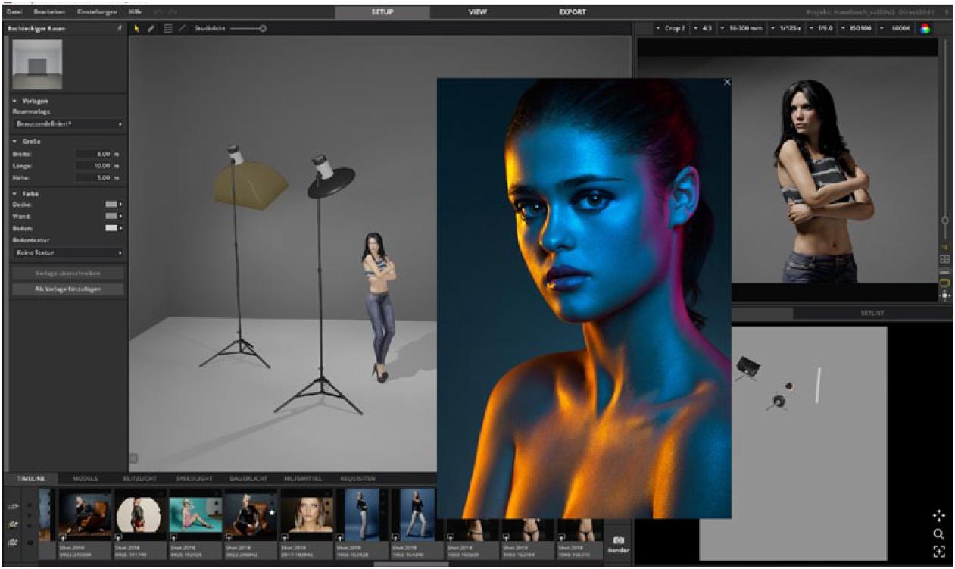Image resolution: width=955 pixels, height=569 pixels.
Task: Open the color wheel settings
Action: (x=925, y=28)
